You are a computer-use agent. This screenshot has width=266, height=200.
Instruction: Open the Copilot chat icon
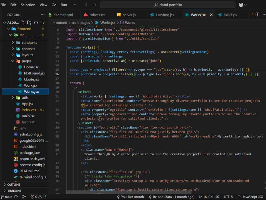(241, 5)
